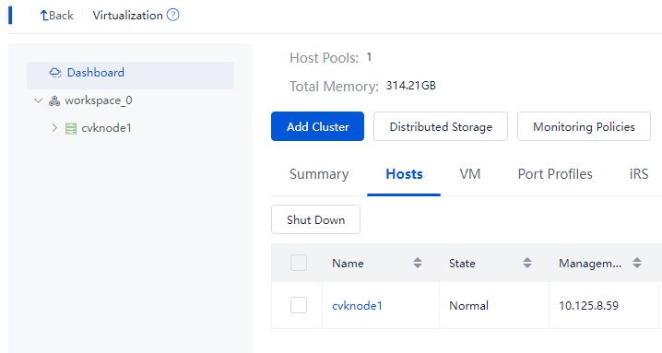Expand the cvknode1 tree node
The height and width of the screenshot is (353, 662).
pyautogui.click(x=54, y=128)
